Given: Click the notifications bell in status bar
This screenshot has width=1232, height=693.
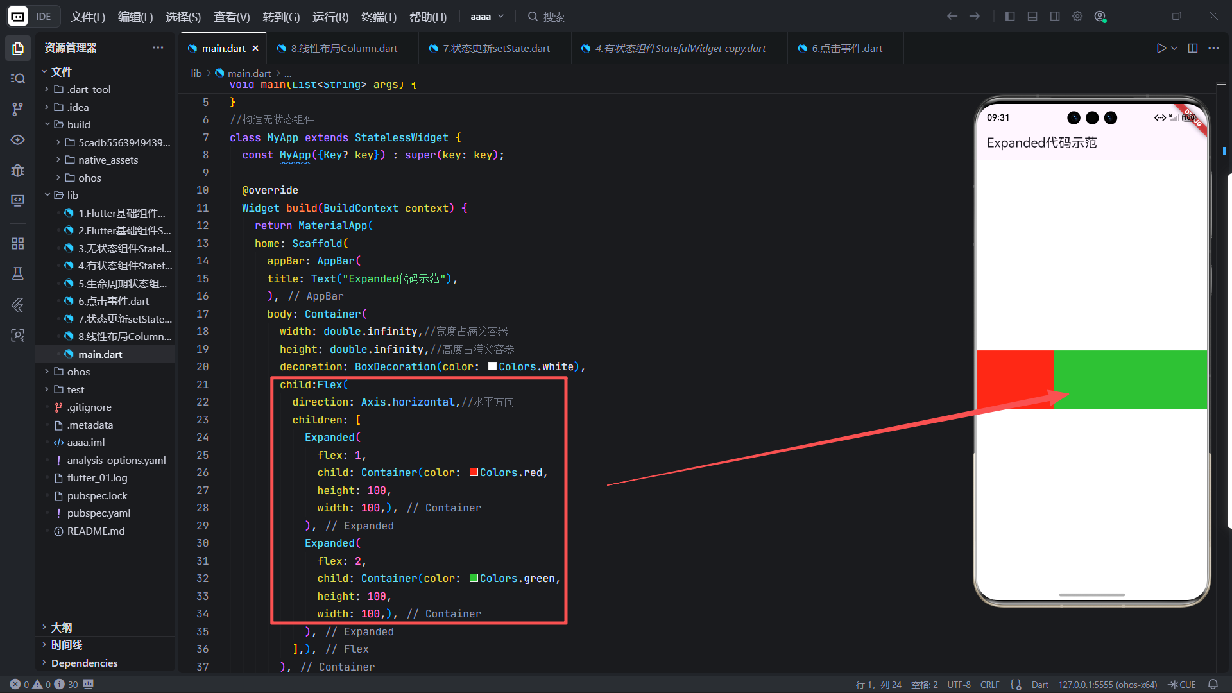Looking at the screenshot, I should pos(1213,685).
